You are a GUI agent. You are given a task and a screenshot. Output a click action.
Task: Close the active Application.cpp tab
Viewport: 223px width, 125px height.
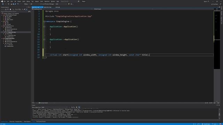tap(43, 7)
